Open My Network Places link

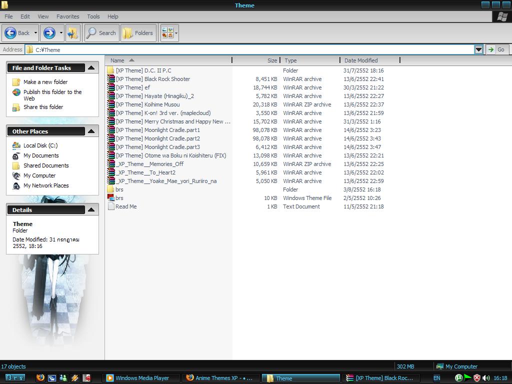46,185
